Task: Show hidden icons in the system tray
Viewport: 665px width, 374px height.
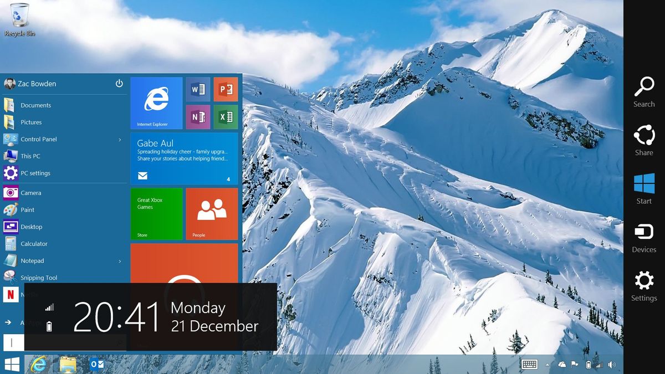Action: 548,364
